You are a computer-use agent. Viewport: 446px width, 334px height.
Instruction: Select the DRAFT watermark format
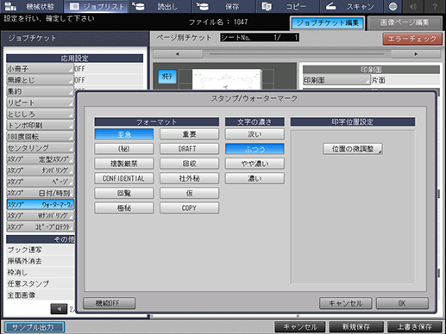(x=189, y=149)
